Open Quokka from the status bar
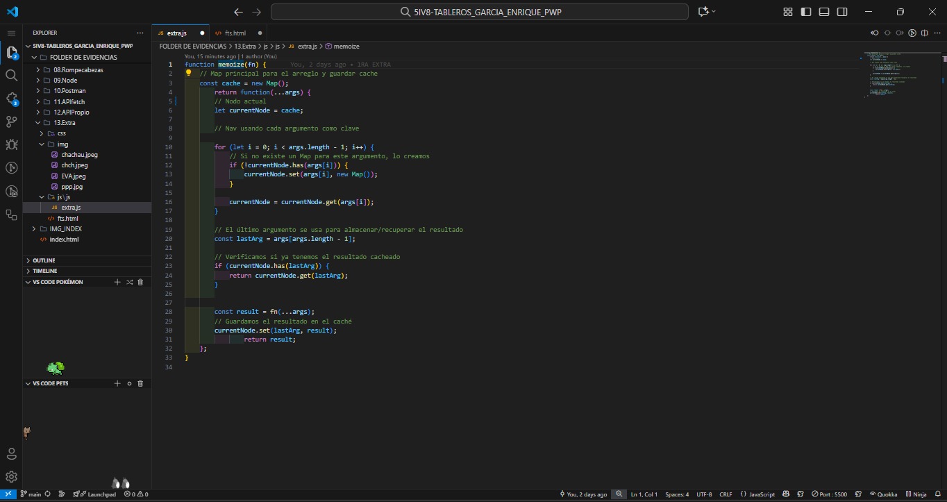 click(x=882, y=494)
